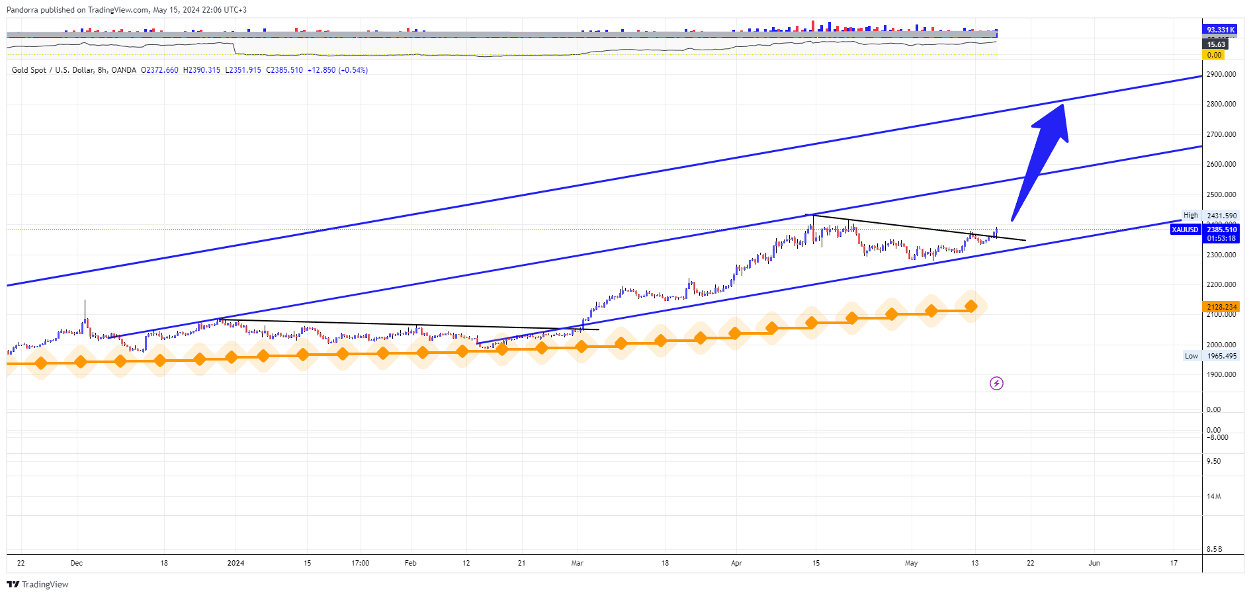
Task: Click the Apr label on time axis
Action: point(736,563)
